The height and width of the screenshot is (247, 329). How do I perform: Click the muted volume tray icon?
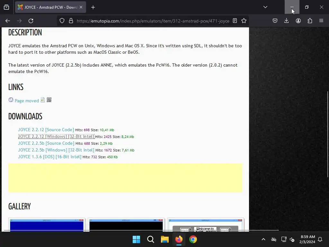coord(292,239)
